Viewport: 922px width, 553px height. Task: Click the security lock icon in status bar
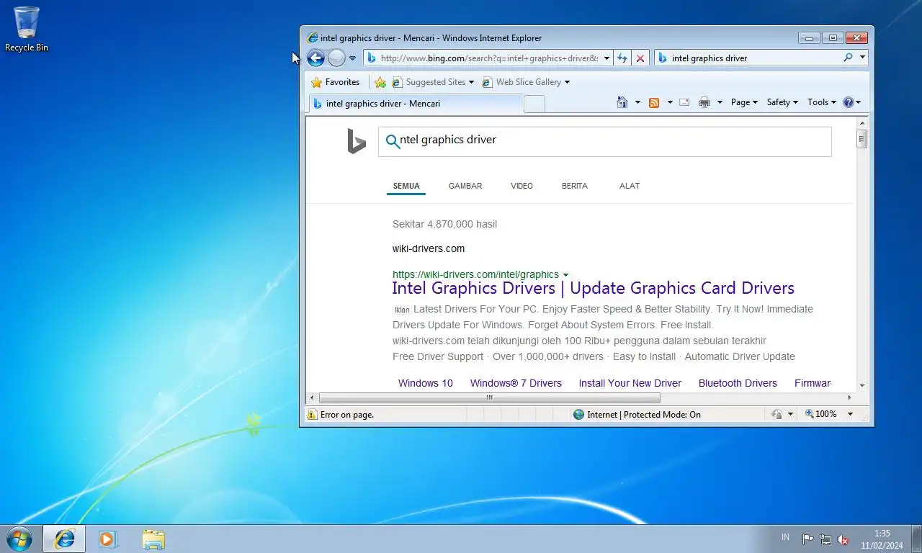(776, 415)
